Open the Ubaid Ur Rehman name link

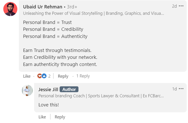(43, 7)
